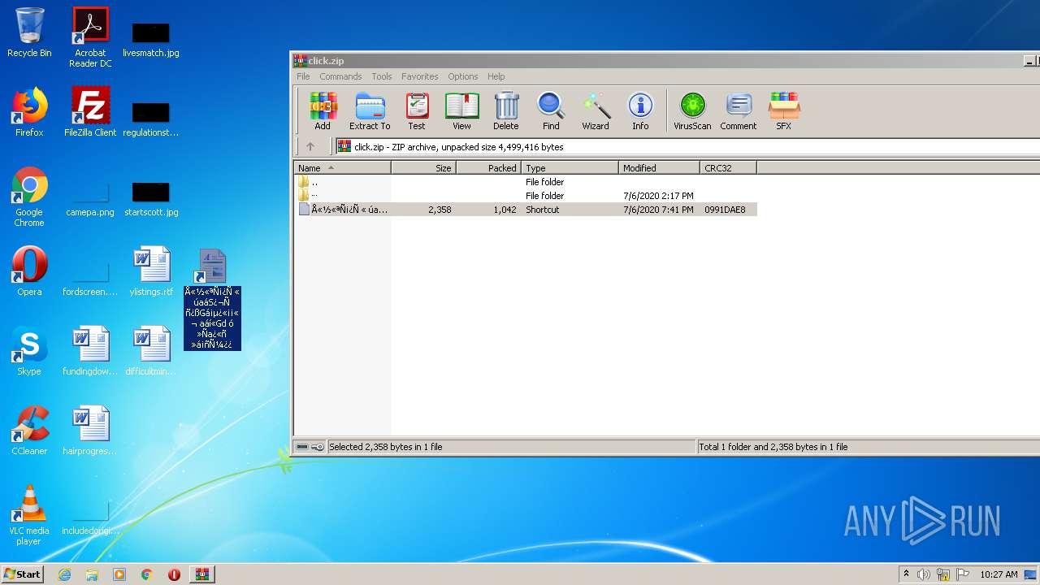Click the Test archive icon
This screenshot has width=1040, height=585.
coord(417,111)
